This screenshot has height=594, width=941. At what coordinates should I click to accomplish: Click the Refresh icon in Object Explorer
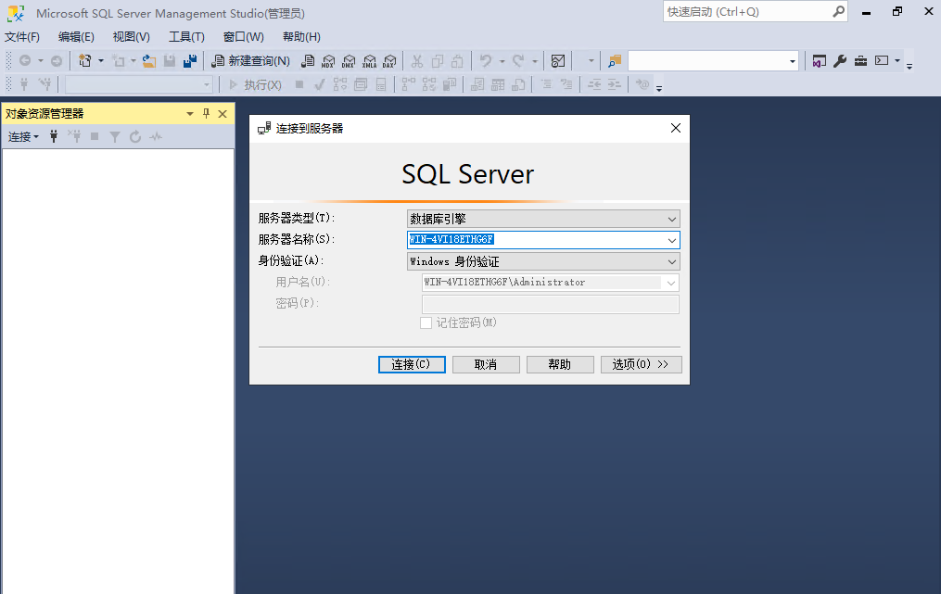click(x=135, y=137)
